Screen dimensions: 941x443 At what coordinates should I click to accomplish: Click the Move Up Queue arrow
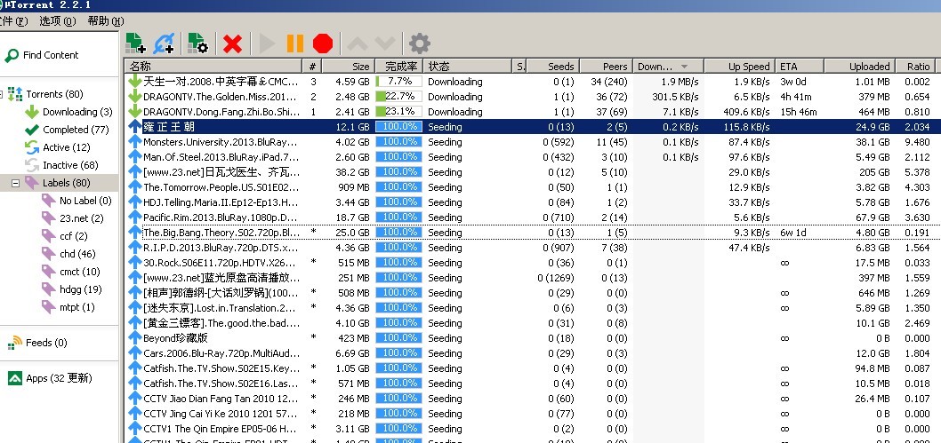[357, 44]
